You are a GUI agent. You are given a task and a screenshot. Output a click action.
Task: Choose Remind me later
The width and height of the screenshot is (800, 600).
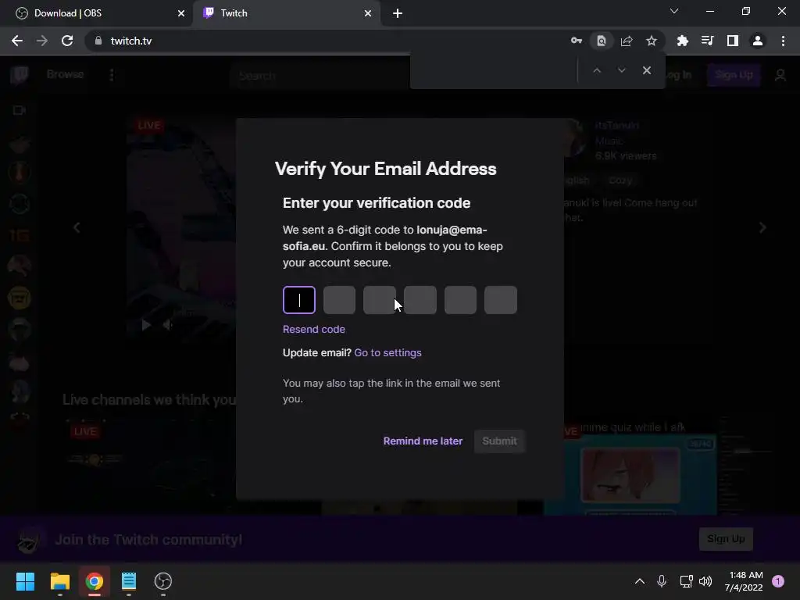click(423, 441)
